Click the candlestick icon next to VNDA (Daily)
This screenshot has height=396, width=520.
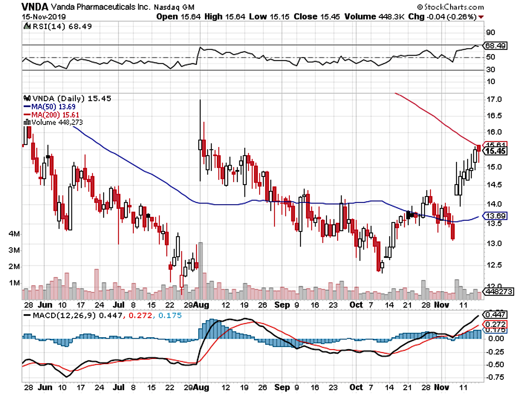point(27,98)
